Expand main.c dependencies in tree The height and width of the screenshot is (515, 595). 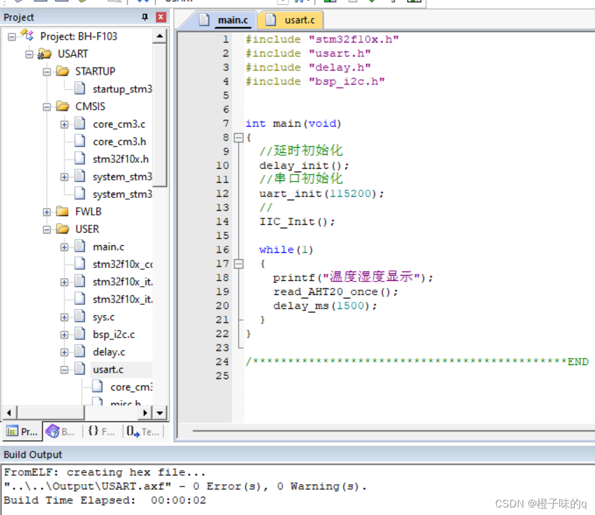coord(64,247)
